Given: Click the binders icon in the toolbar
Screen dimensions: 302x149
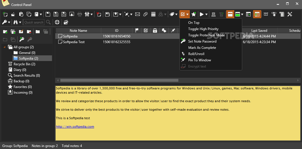Looking at the screenshot, I should (x=153, y=14).
